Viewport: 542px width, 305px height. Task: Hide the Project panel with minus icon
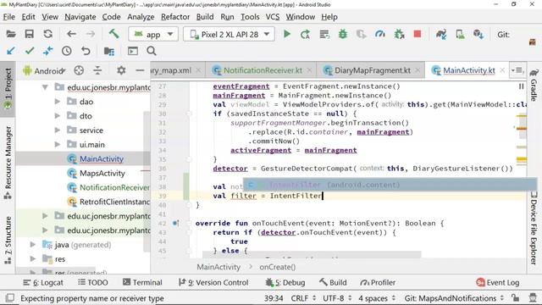click(x=140, y=70)
